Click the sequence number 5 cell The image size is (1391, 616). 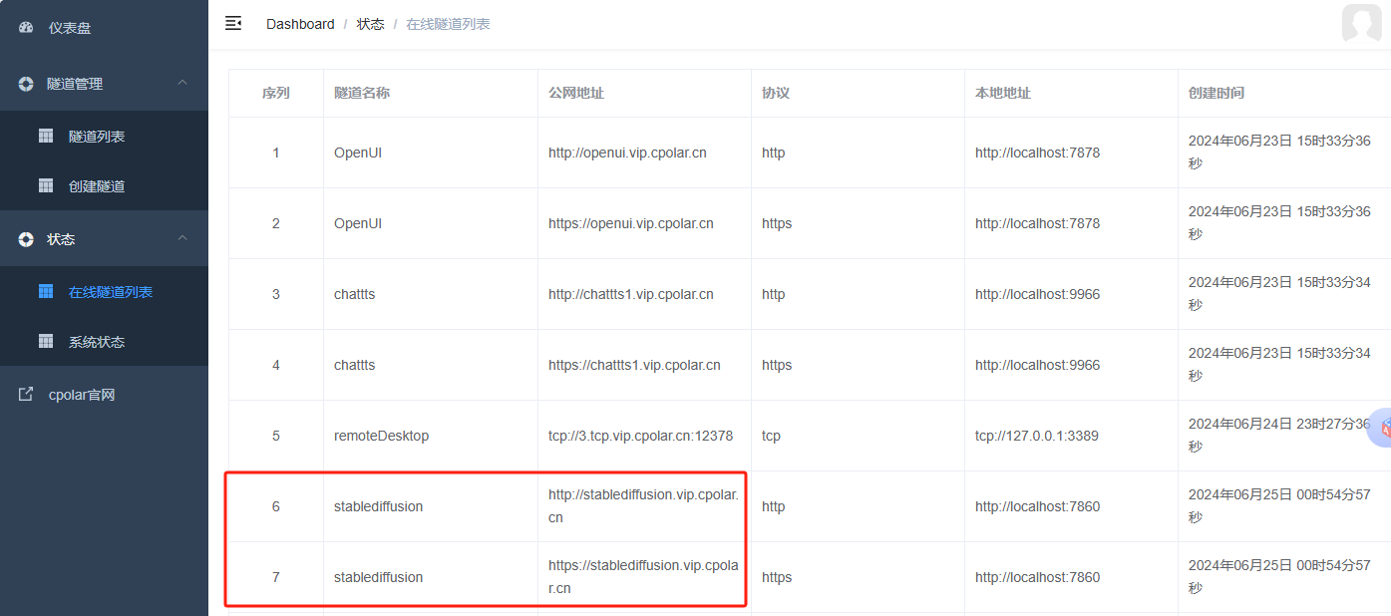(x=276, y=436)
